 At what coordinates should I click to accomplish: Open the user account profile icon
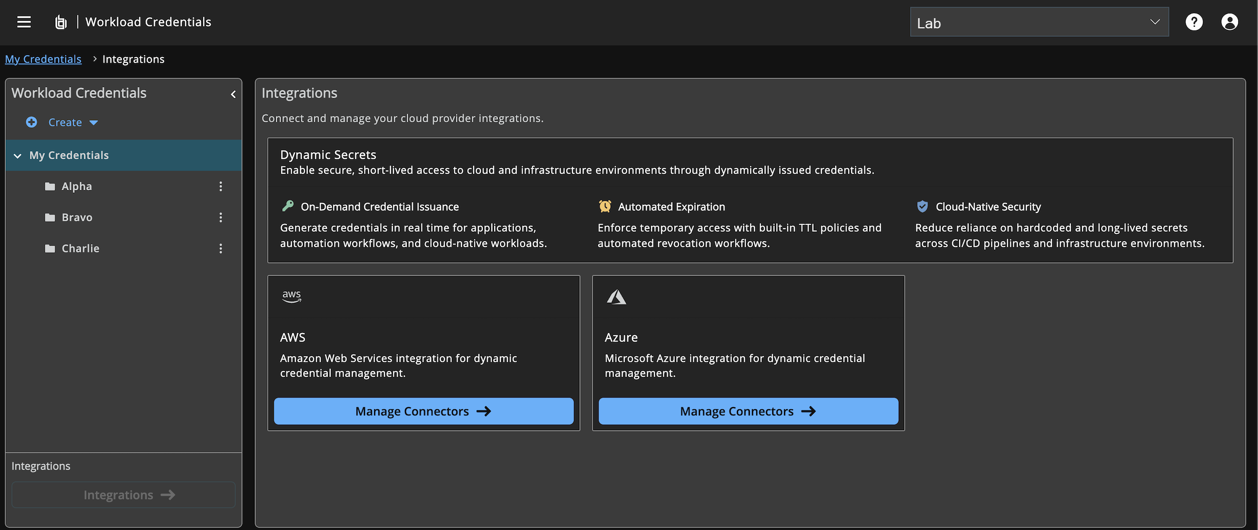click(x=1230, y=22)
